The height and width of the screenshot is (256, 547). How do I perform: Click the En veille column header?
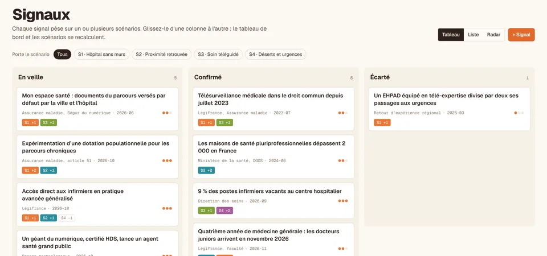(31, 77)
